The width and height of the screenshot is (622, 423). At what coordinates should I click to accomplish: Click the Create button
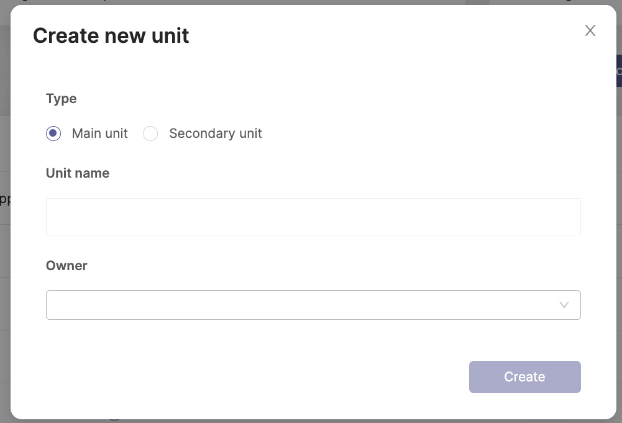tap(525, 377)
